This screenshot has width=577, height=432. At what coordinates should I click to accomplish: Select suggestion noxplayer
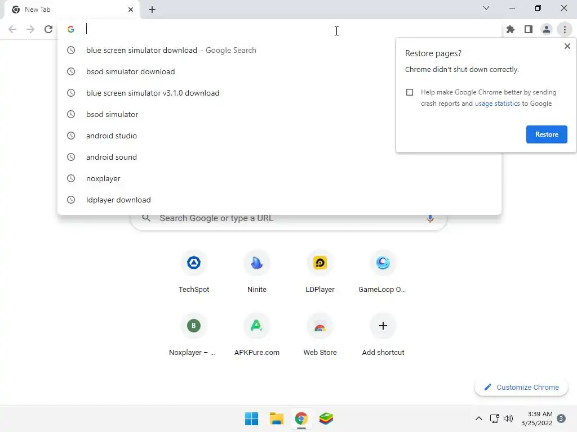(279, 178)
